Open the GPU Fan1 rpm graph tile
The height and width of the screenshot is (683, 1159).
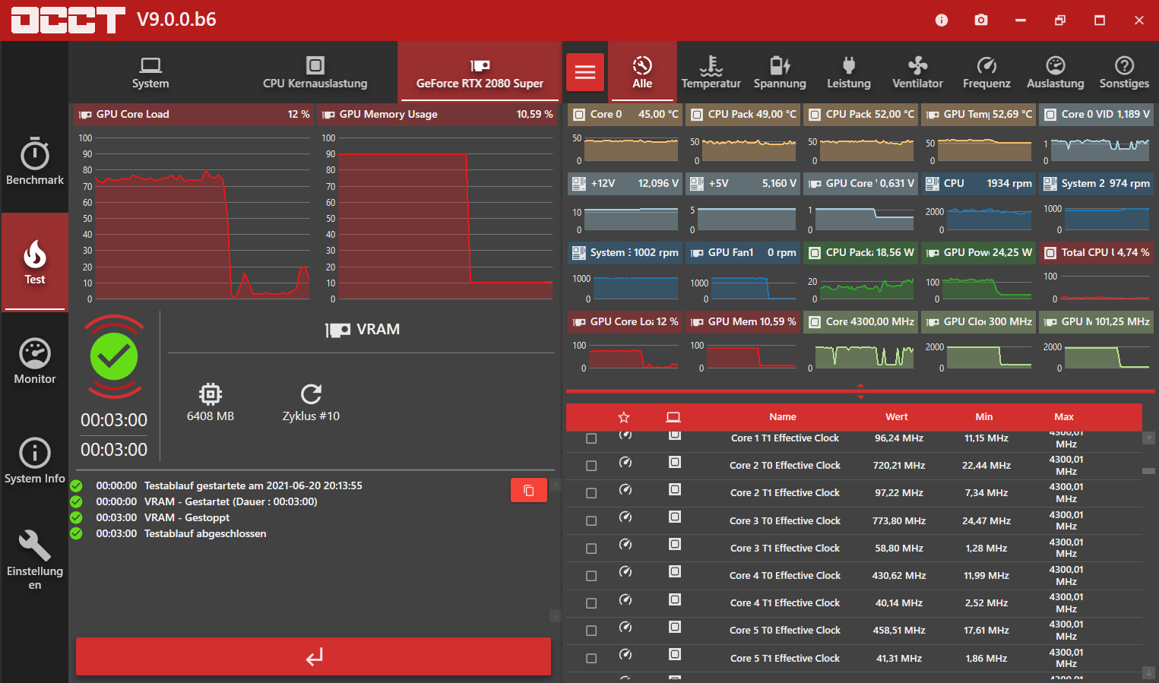tap(743, 274)
